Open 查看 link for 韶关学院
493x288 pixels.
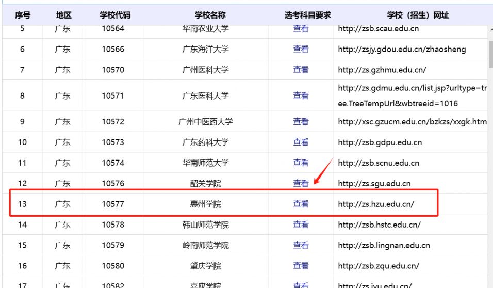[x=301, y=183]
